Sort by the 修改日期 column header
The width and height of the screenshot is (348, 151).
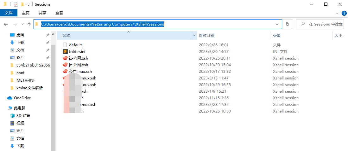pyautogui.click(x=234, y=35)
